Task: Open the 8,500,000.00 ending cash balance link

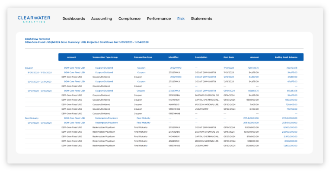Action: [290, 127]
